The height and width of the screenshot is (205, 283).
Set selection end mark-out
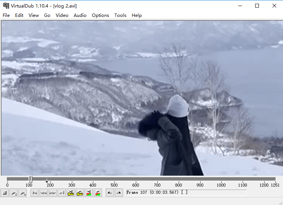click(119, 193)
